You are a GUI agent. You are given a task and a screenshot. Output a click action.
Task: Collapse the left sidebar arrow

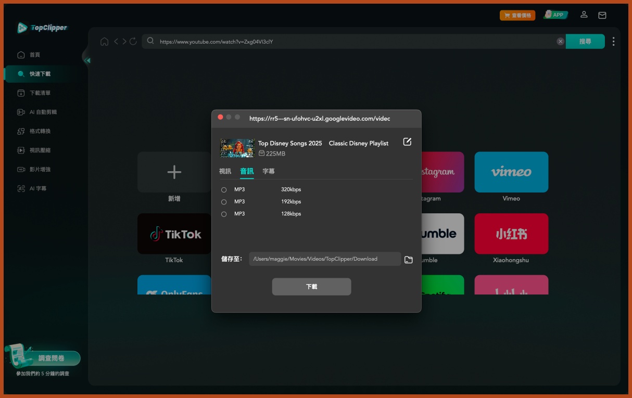pos(87,60)
